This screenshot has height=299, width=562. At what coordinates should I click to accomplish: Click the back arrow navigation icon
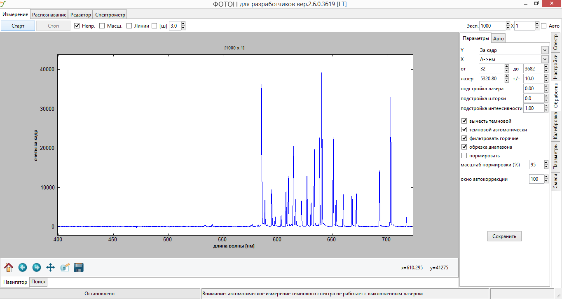[23, 268]
